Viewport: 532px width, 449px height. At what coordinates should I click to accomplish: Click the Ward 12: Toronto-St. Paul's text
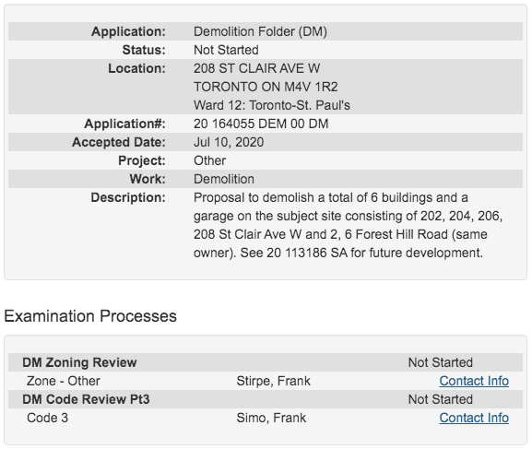click(272, 105)
